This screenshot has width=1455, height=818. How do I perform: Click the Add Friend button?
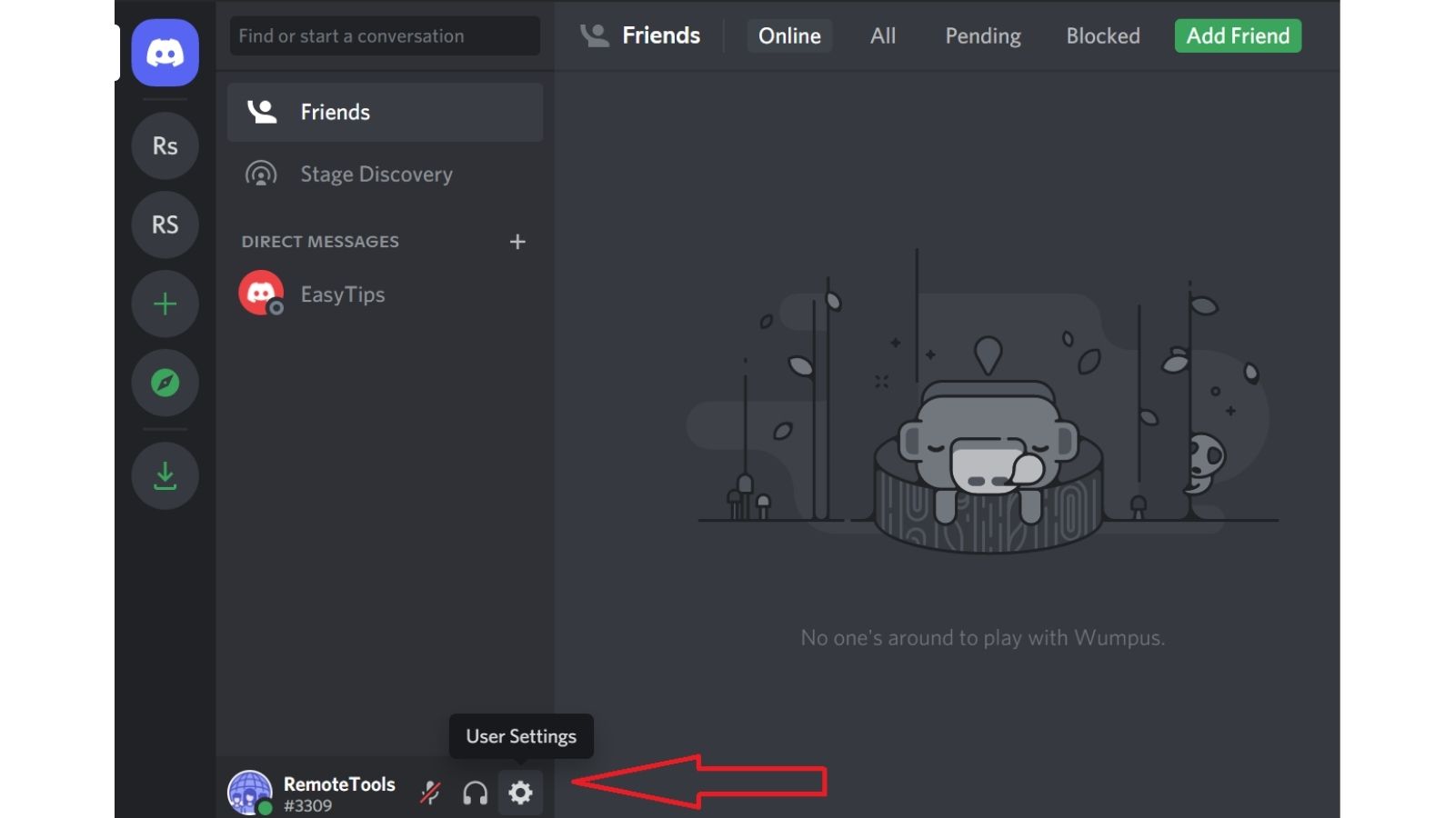[x=1238, y=35]
